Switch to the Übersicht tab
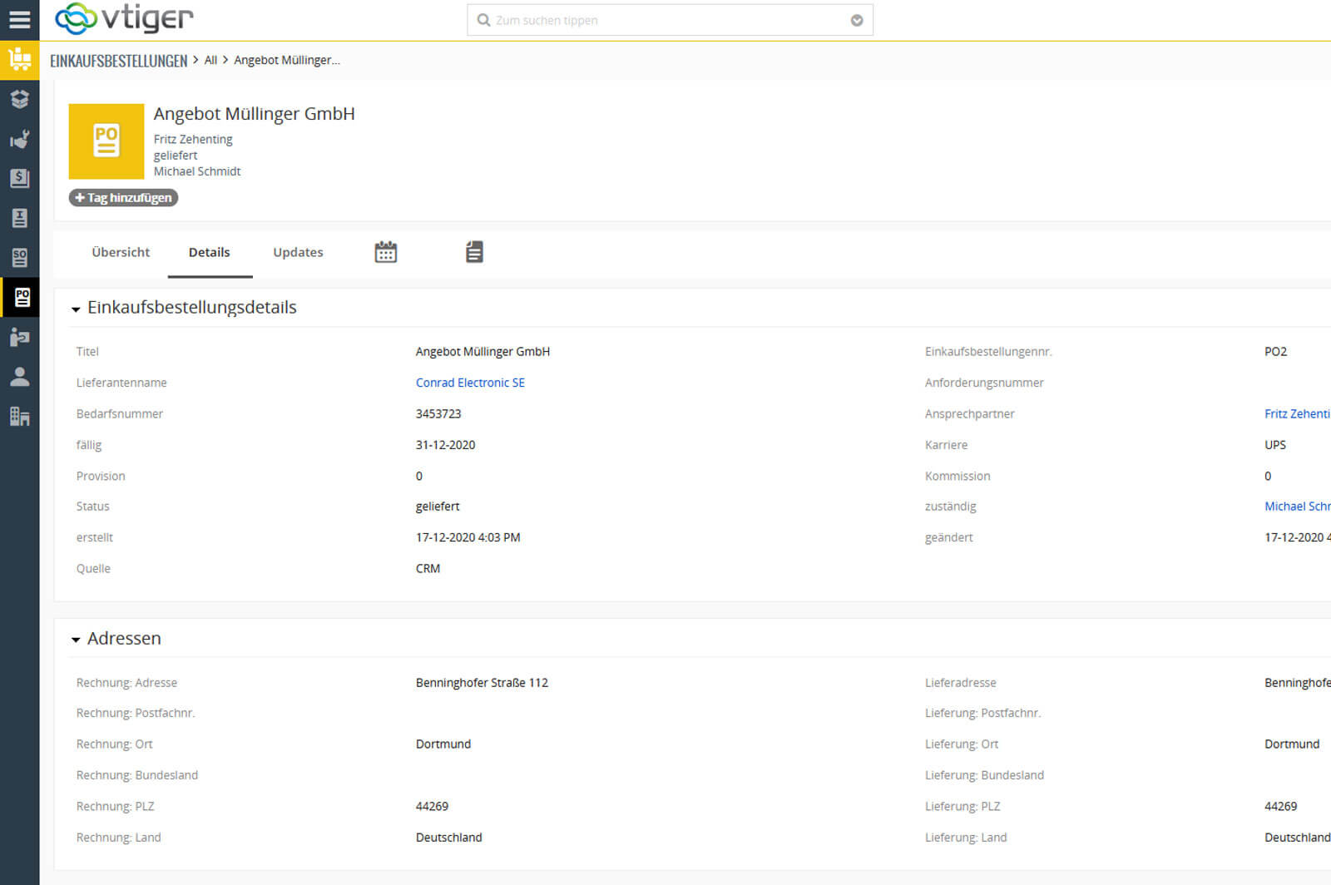Screen dimensions: 1331x885 point(121,252)
